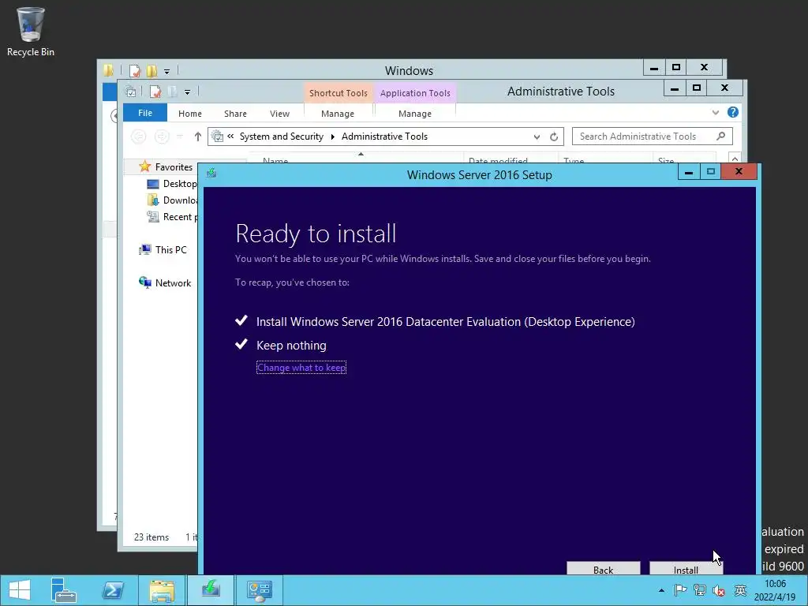808x606 pixels.
Task: Click the Install button in Setup
Action: point(686,569)
